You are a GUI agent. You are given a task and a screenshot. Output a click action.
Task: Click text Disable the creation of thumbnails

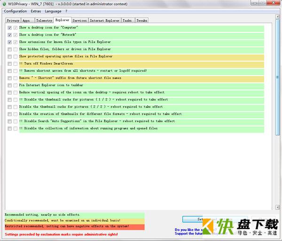pyautogui.click(x=101, y=114)
